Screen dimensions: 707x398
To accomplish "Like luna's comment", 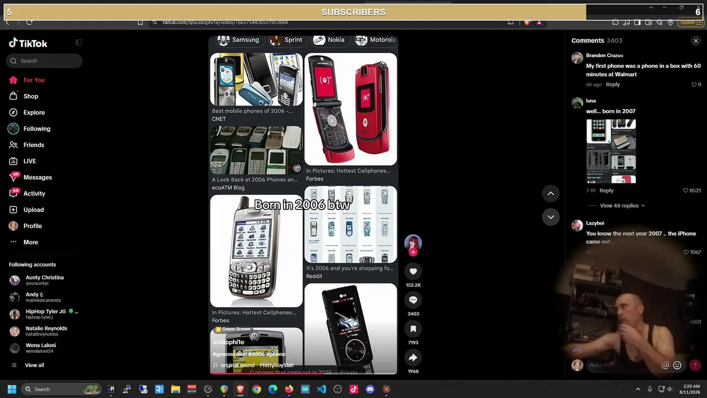I will (686, 191).
